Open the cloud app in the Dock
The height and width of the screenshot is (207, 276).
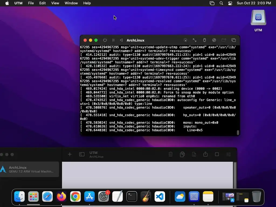pyautogui.click(x=180, y=196)
